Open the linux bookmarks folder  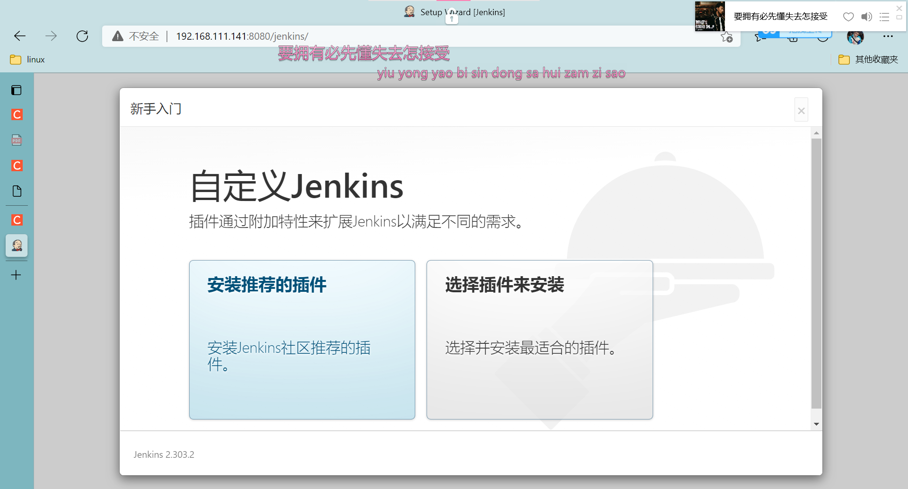[x=27, y=60]
